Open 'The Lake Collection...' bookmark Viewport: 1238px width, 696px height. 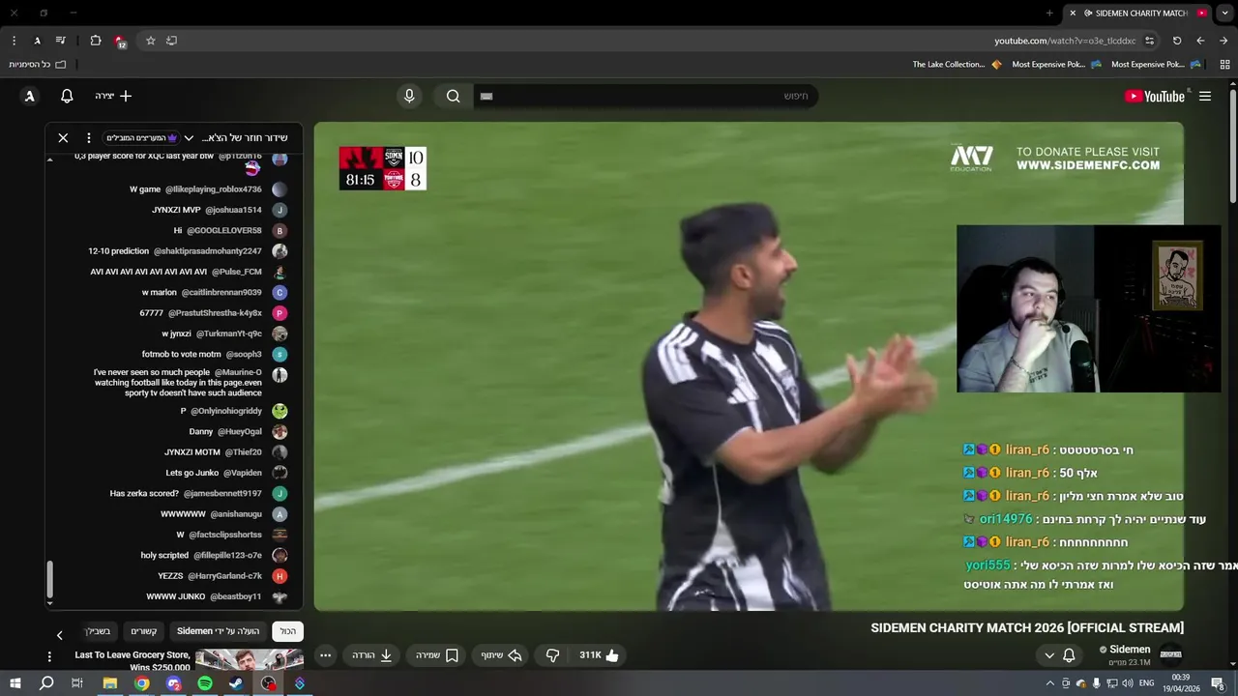pos(957,64)
